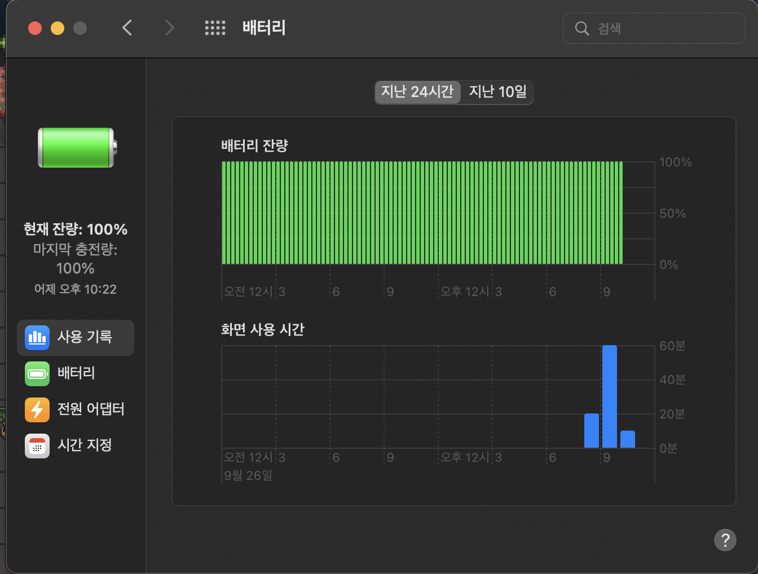
Task: Click the green Battery icon in sidebar
Action: pos(37,373)
